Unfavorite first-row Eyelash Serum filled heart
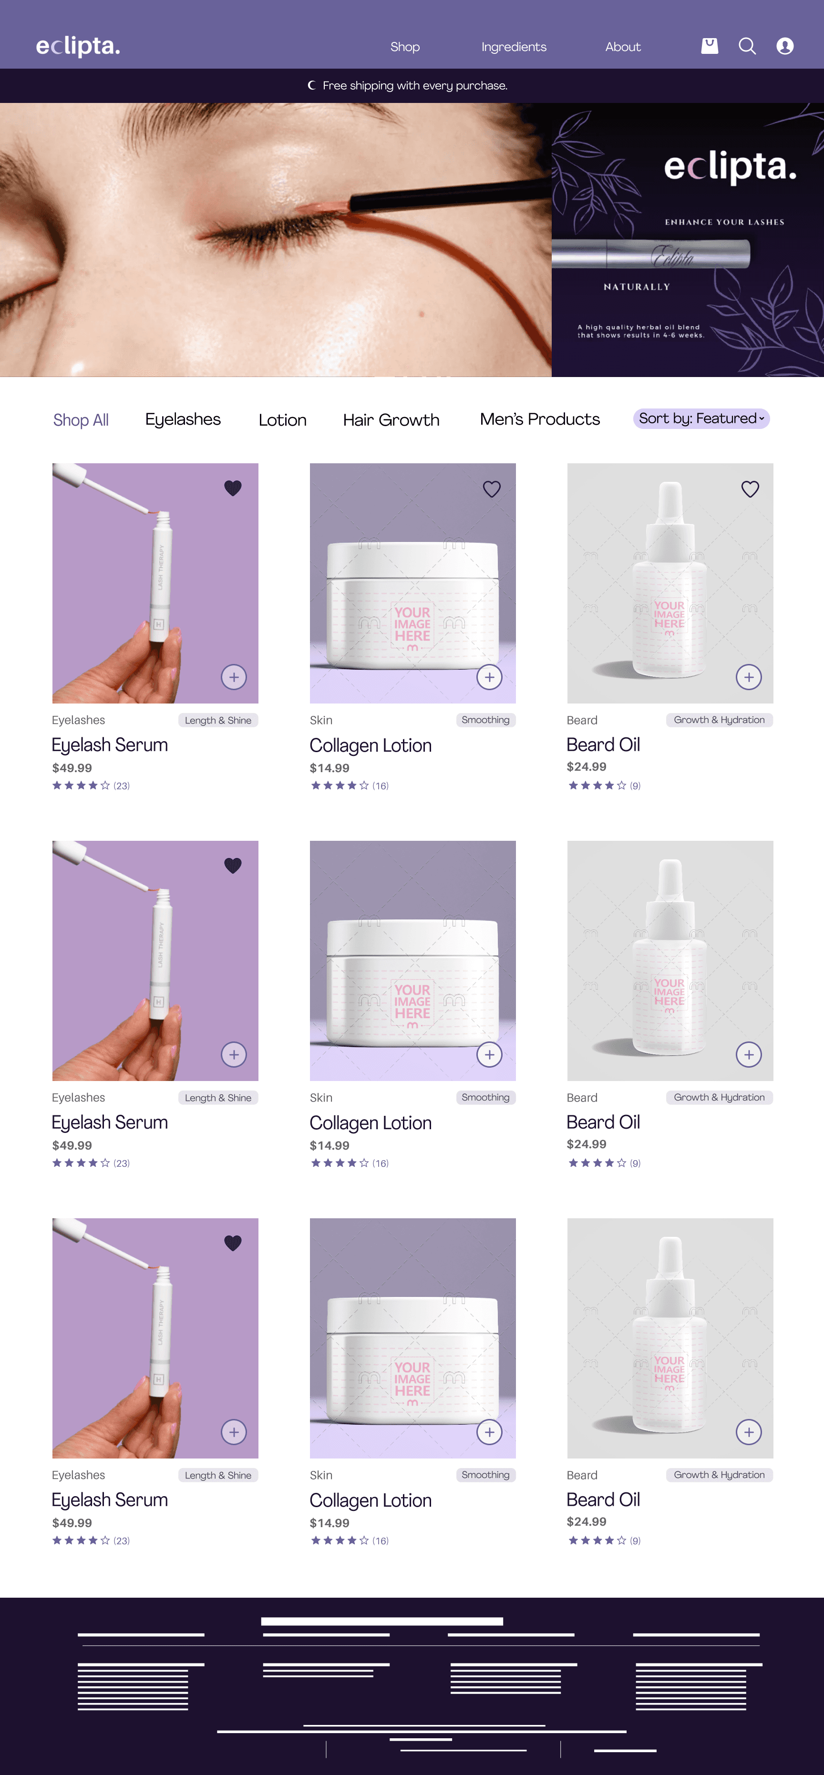Image resolution: width=824 pixels, height=1775 pixels. pos(233,488)
